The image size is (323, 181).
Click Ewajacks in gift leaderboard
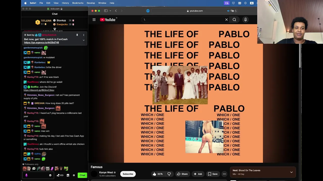(x=62, y=24)
